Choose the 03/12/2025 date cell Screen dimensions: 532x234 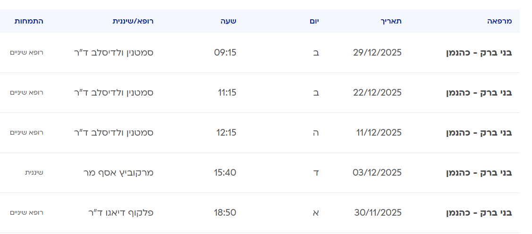(x=377, y=172)
